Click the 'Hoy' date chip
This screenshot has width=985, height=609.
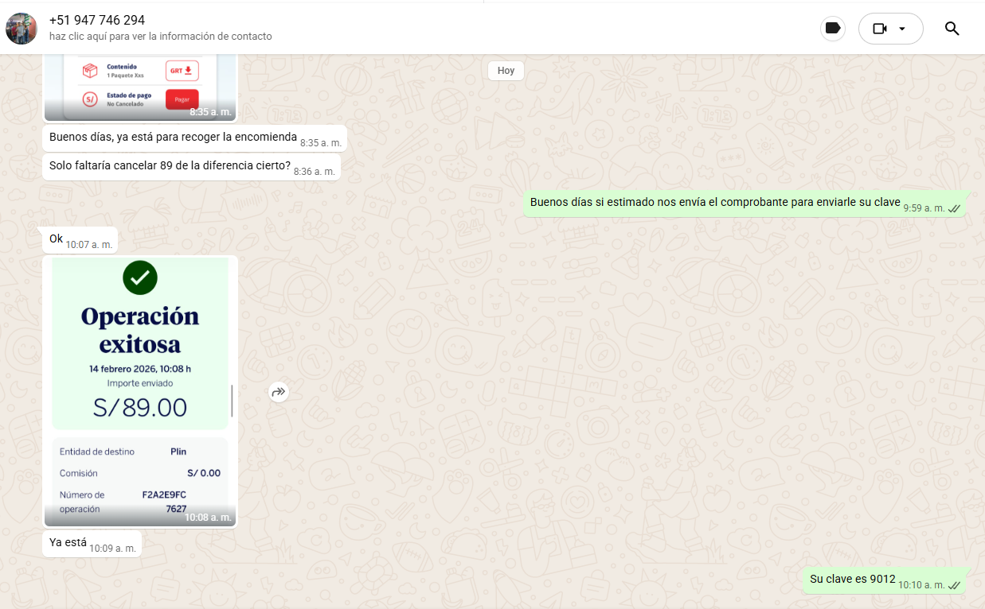506,71
